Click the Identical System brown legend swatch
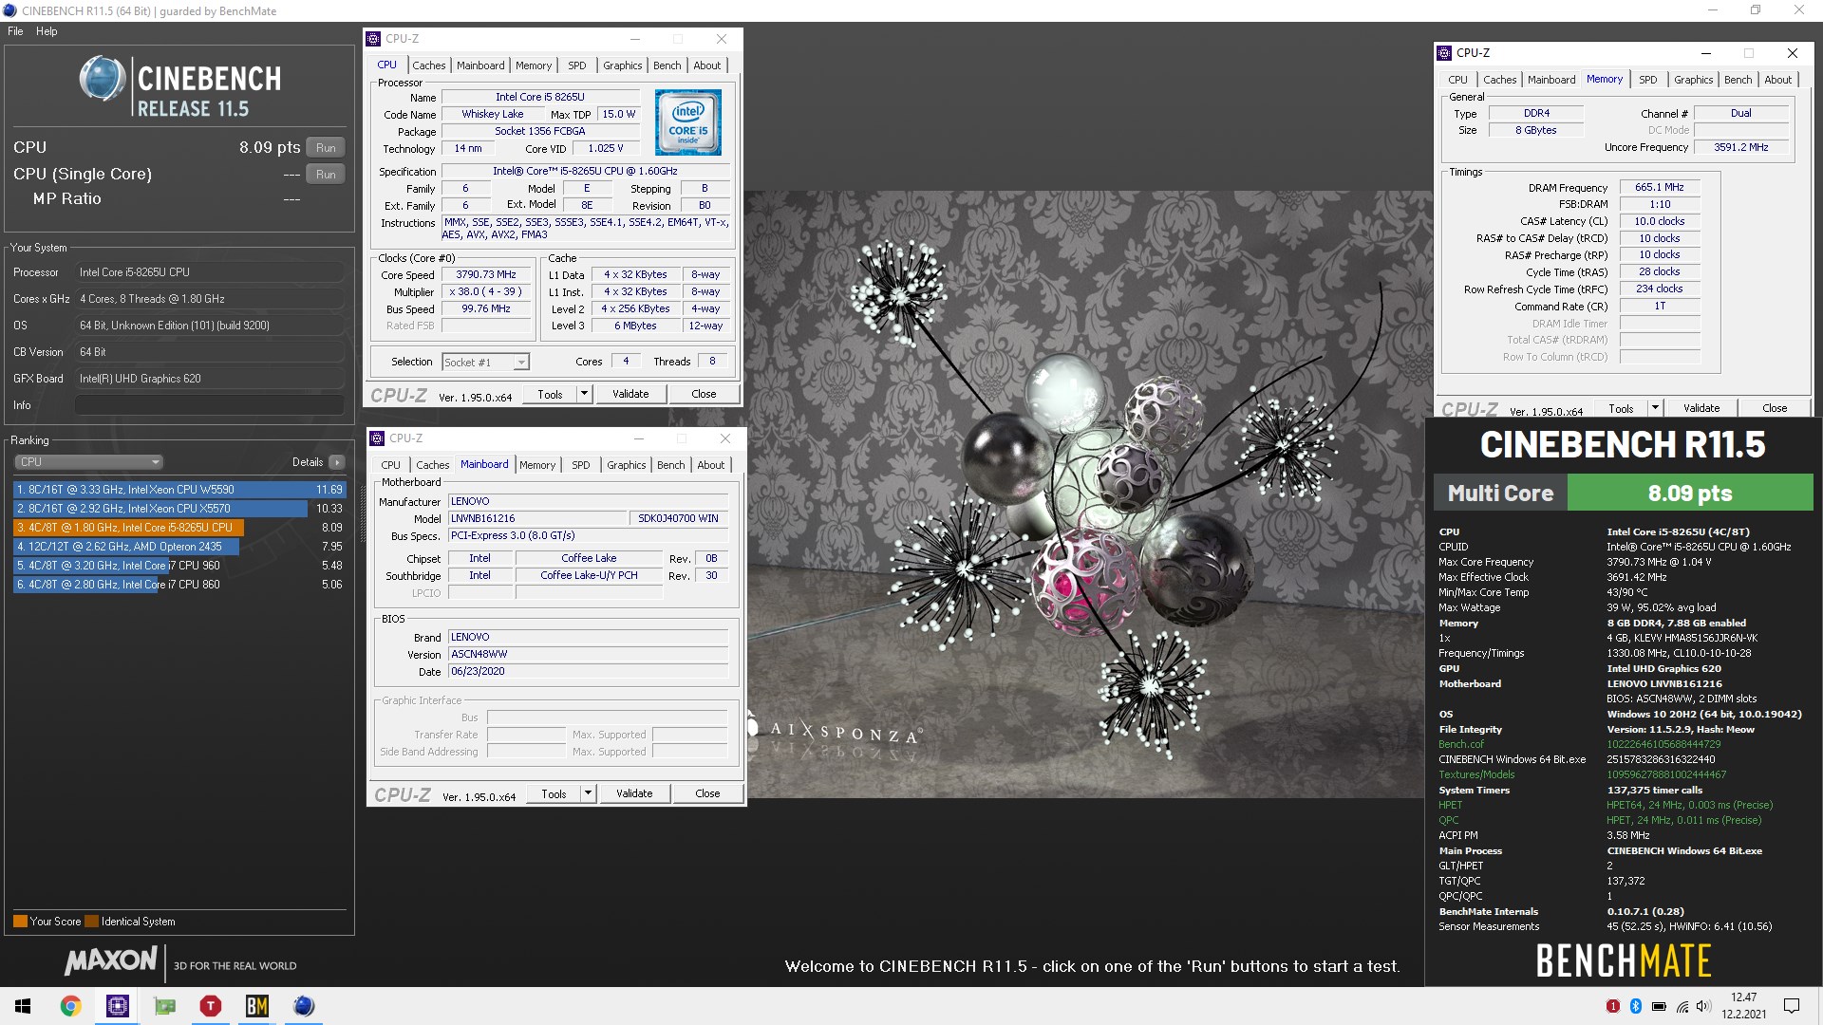 (x=91, y=922)
